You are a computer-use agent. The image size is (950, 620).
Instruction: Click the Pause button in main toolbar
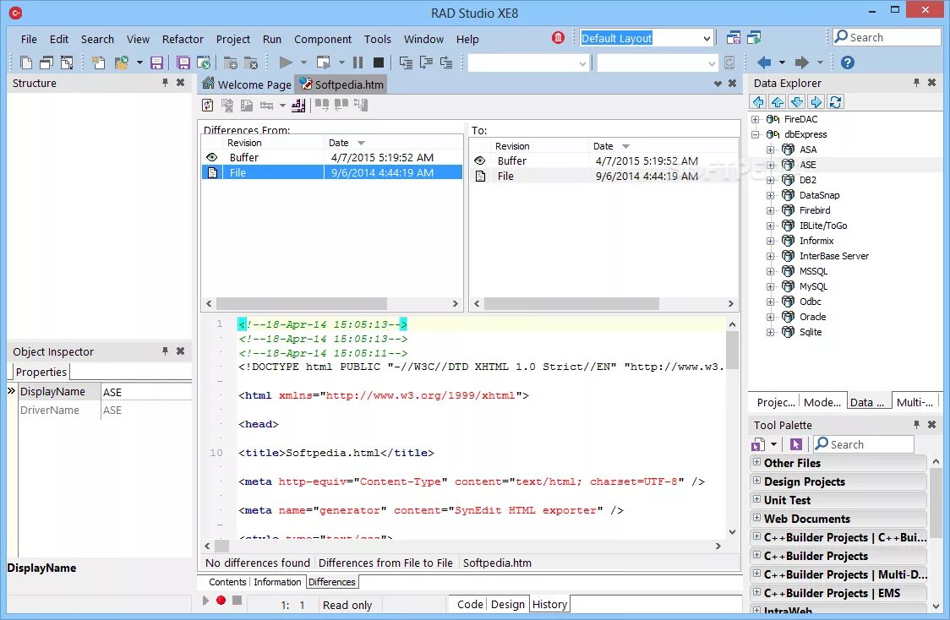coord(358,63)
